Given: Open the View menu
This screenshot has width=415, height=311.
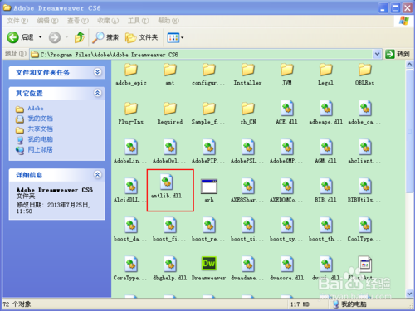Looking at the screenshot, I should tap(78, 21).
